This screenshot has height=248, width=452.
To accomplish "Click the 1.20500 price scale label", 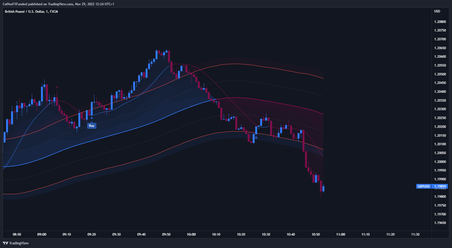I will (440, 74).
